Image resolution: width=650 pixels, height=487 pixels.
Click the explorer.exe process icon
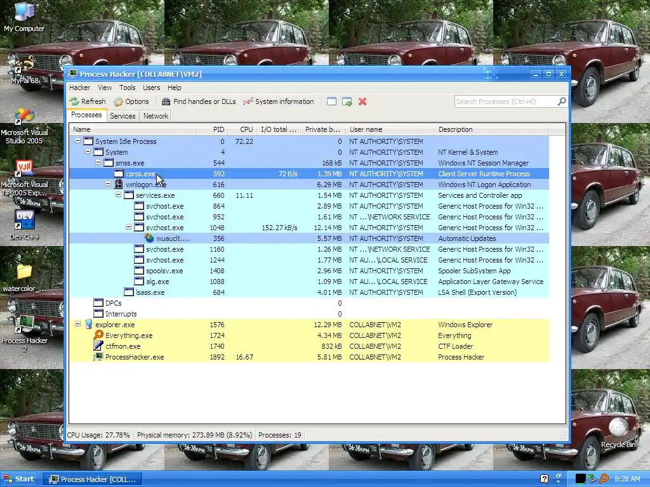click(88, 324)
